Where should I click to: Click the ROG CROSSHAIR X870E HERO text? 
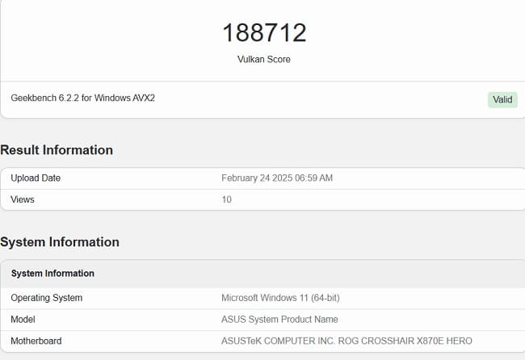pos(404,341)
